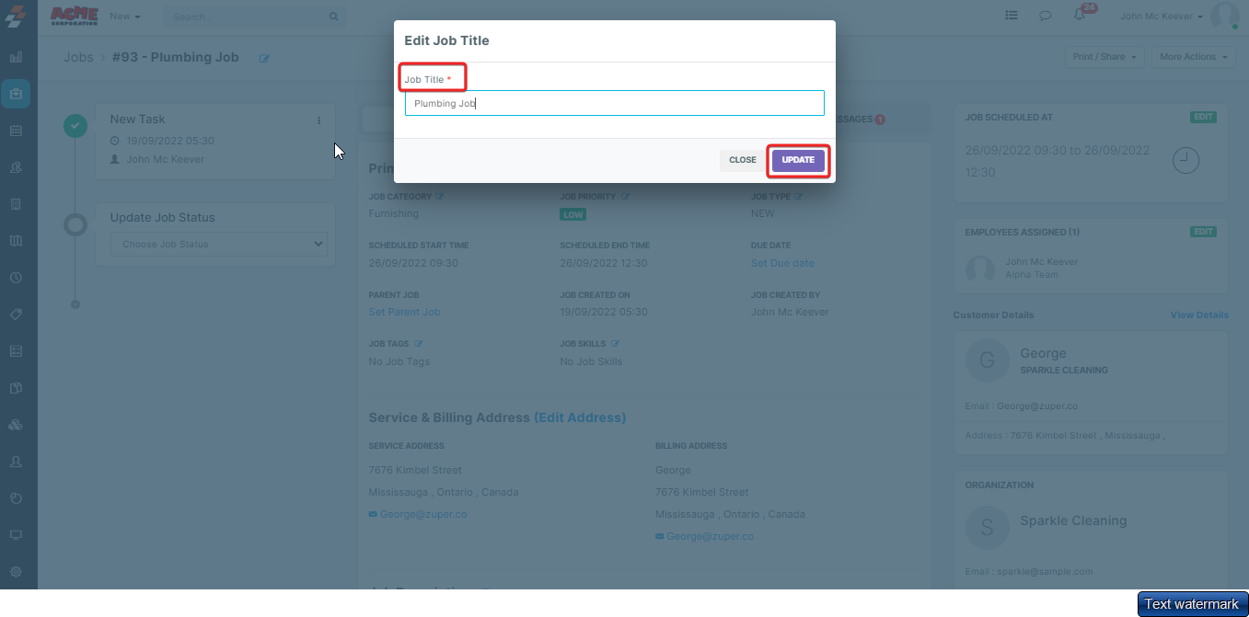Click EDIT on Job Scheduled At card
The width and height of the screenshot is (1249, 617).
1203,118
